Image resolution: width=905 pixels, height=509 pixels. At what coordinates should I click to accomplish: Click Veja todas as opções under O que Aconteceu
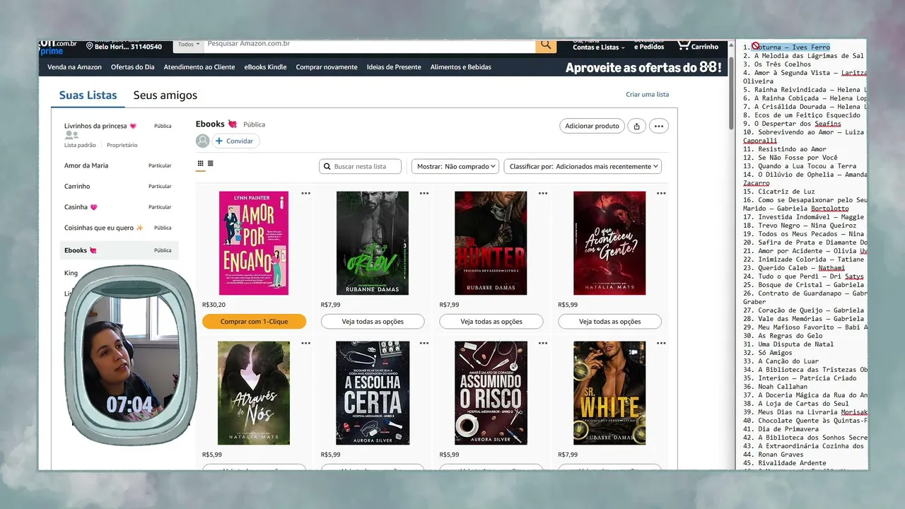coord(610,322)
